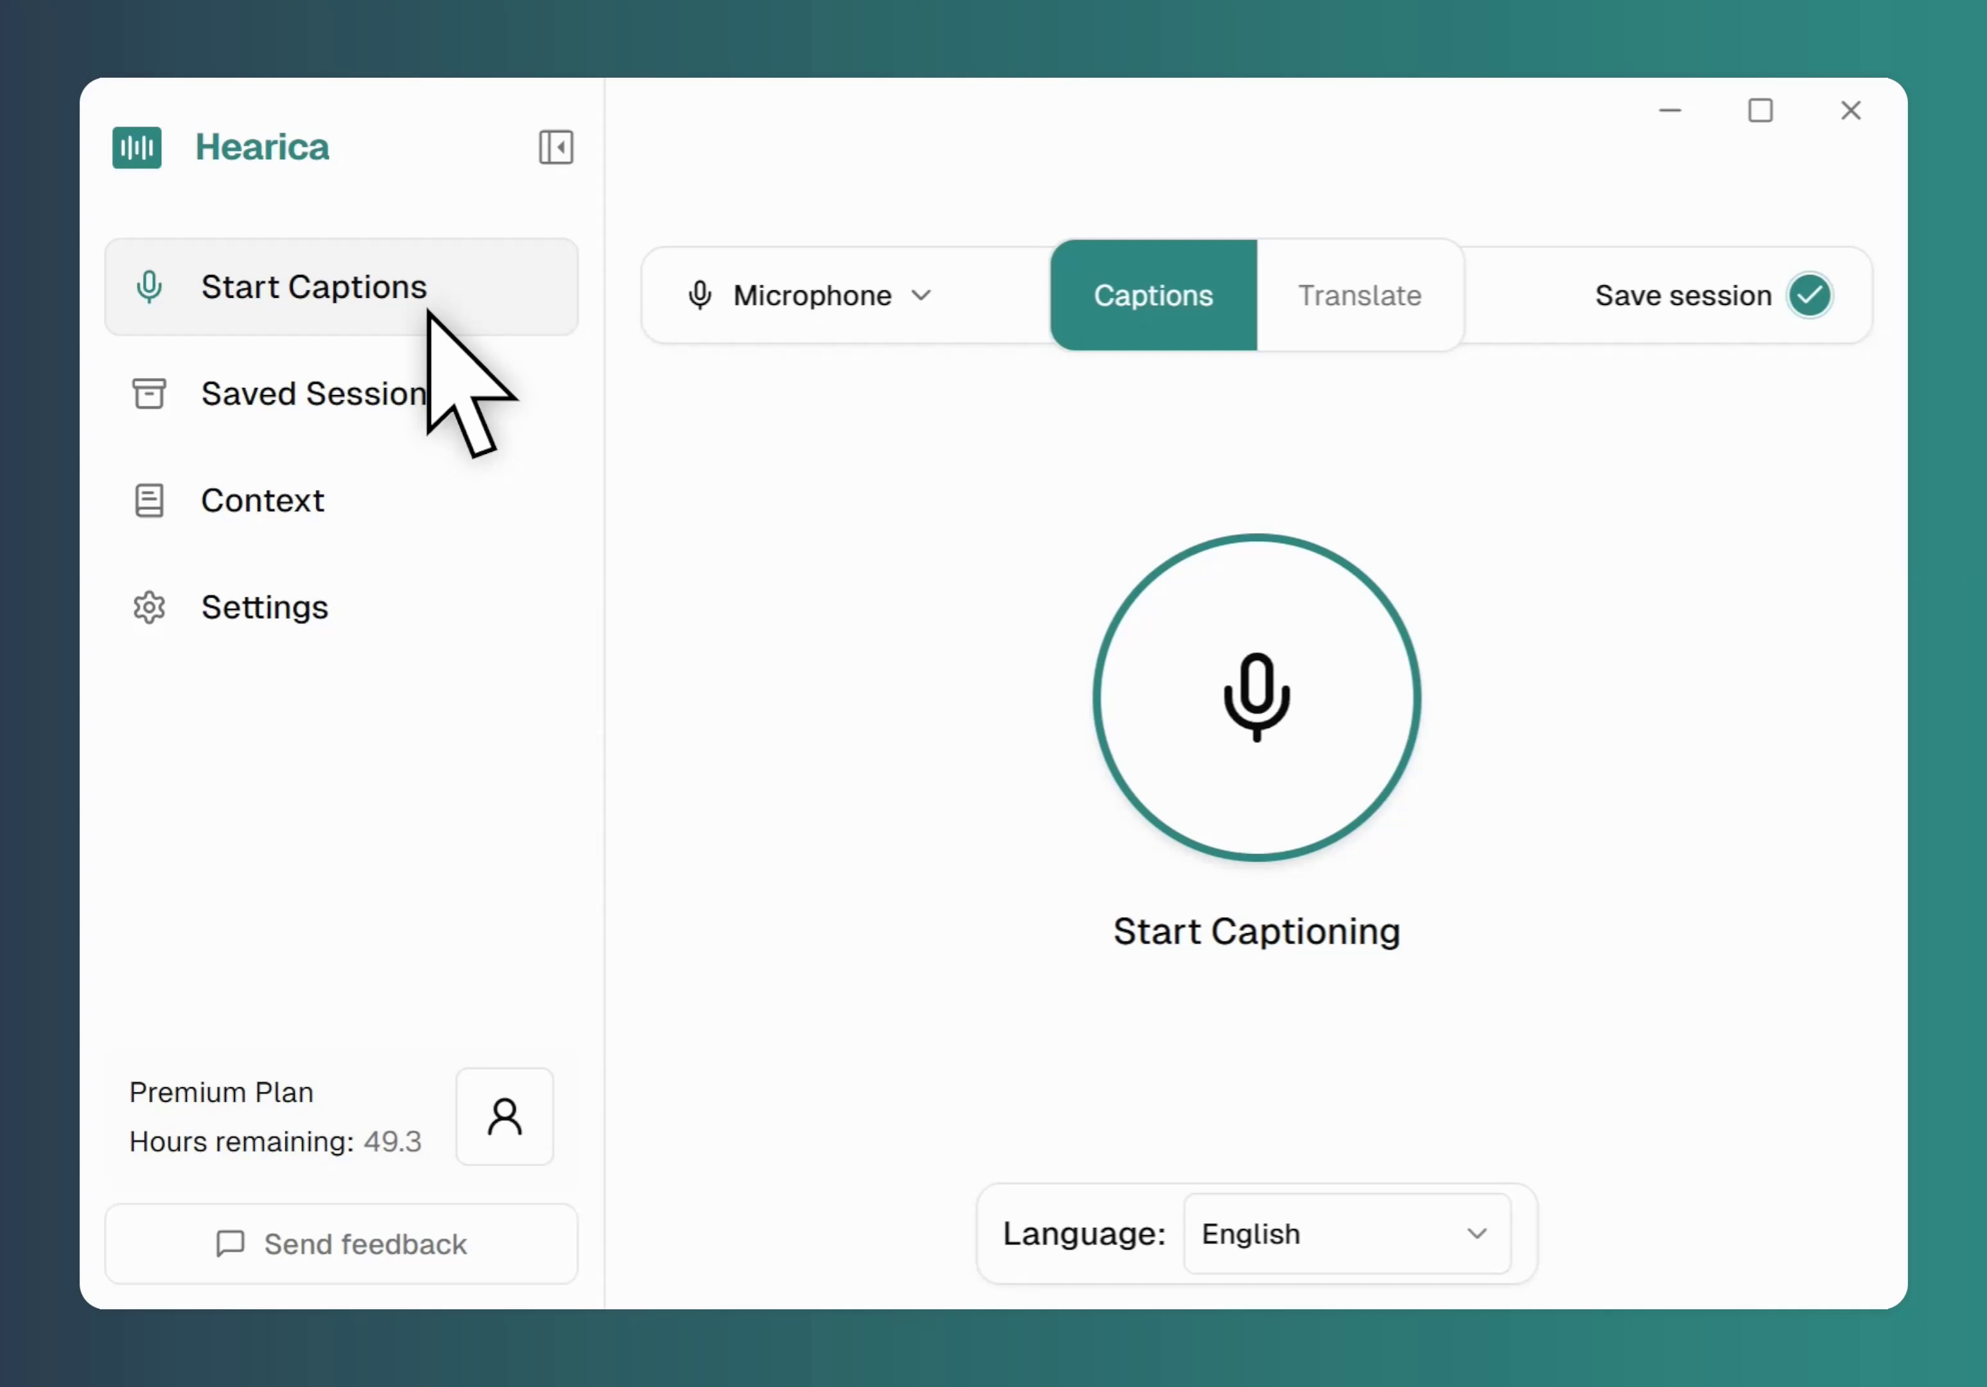Click the gear icon beside Settings
The height and width of the screenshot is (1387, 1987).
point(149,607)
